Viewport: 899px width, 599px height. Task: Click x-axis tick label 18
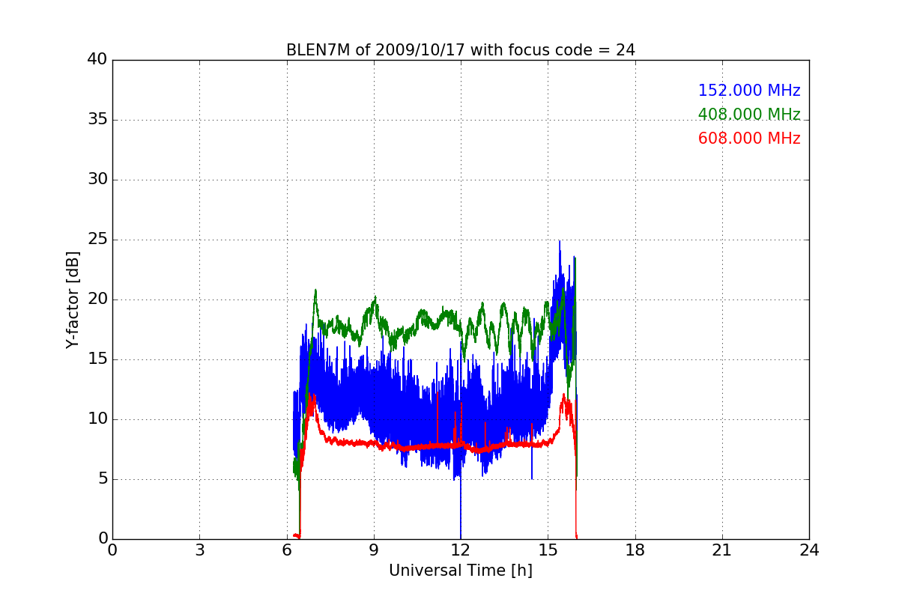[x=635, y=550]
